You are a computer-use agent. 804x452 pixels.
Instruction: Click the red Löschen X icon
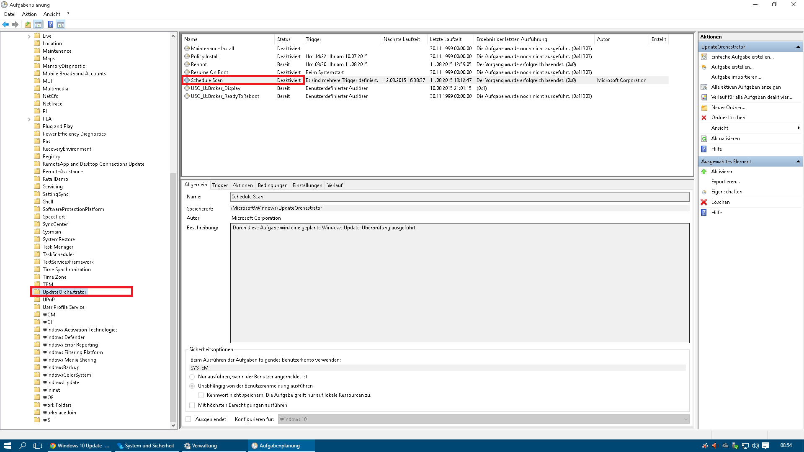(704, 202)
